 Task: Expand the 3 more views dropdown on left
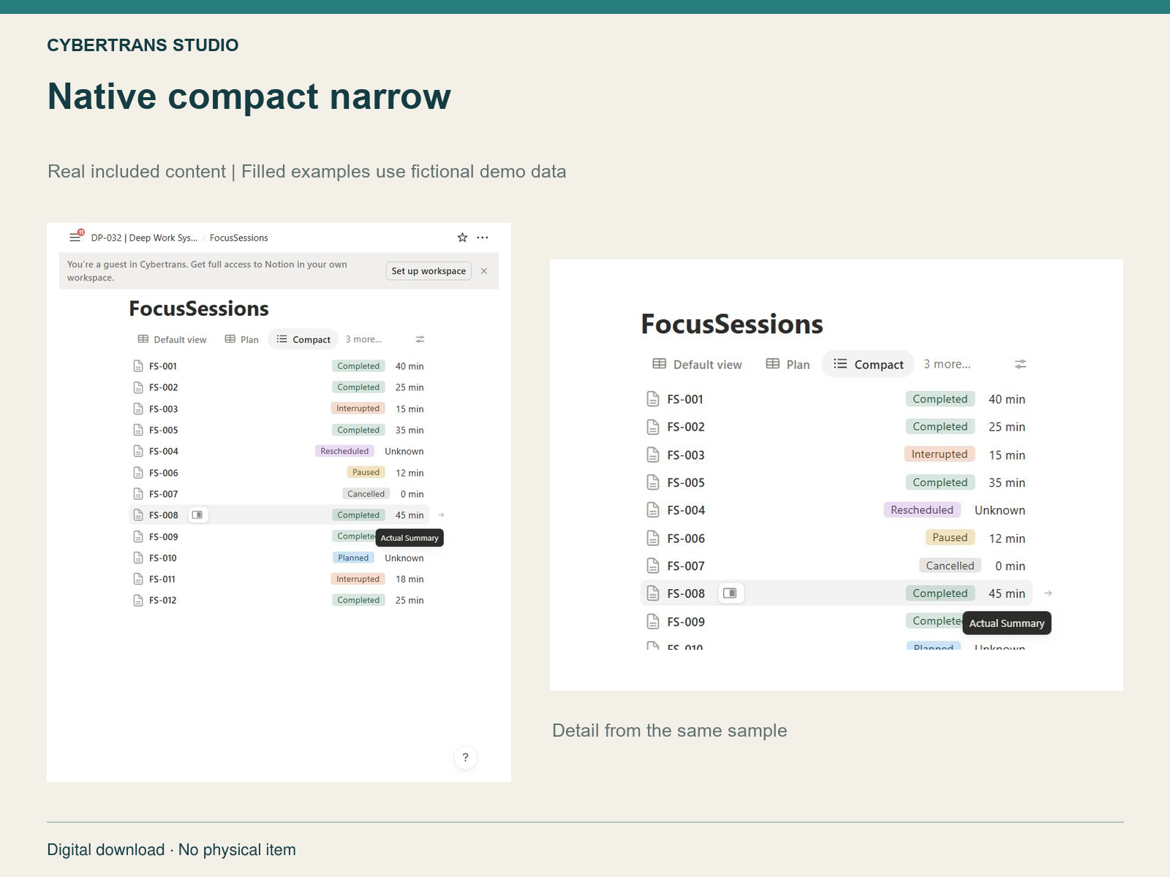[363, 339]
